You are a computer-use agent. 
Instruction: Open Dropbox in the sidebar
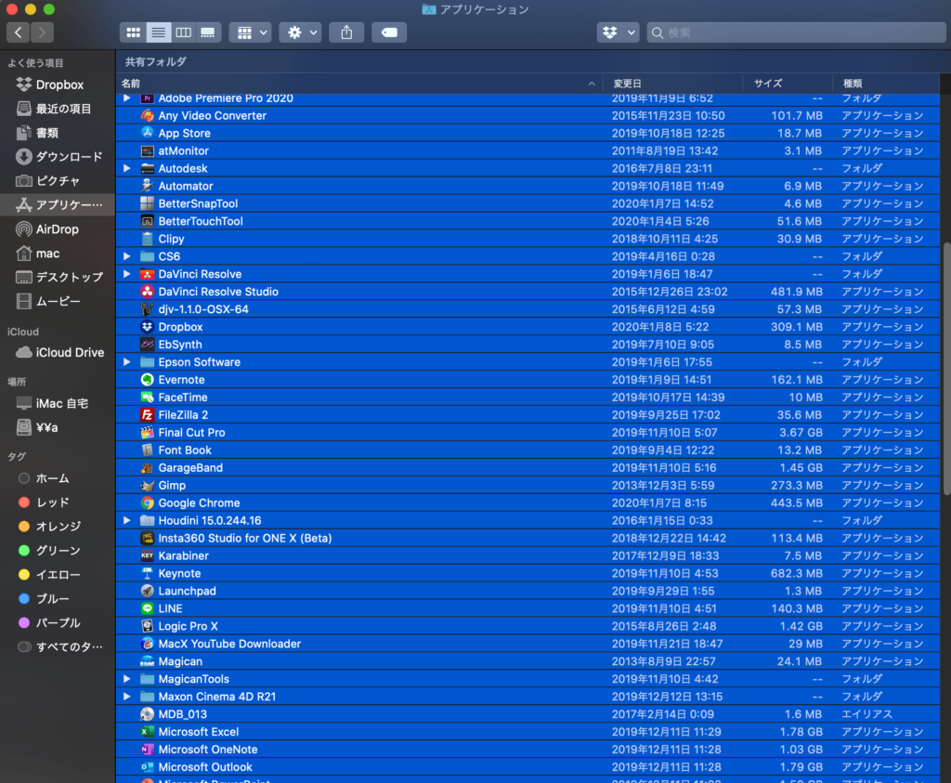[58, 85]
